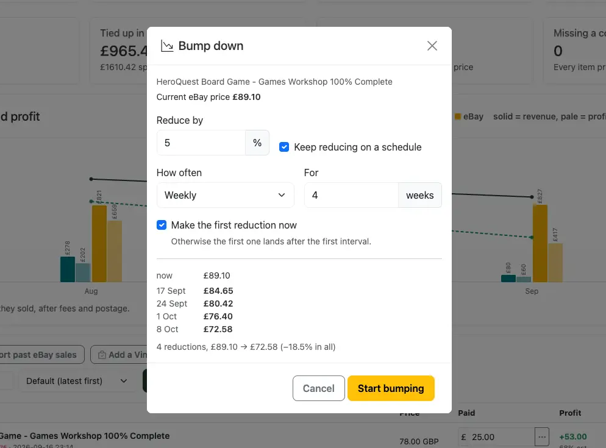Screen dimensions: 606x448
Task: Click the Otherwise first one lands hint text
Action: pos(271,241)
